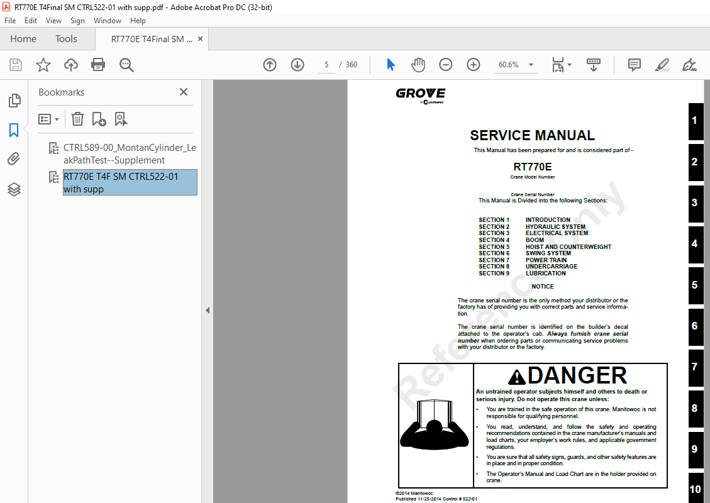This screenshot has width=710, height=503.
Task: Open the Attachments paperclip panel
Action: 14,159
